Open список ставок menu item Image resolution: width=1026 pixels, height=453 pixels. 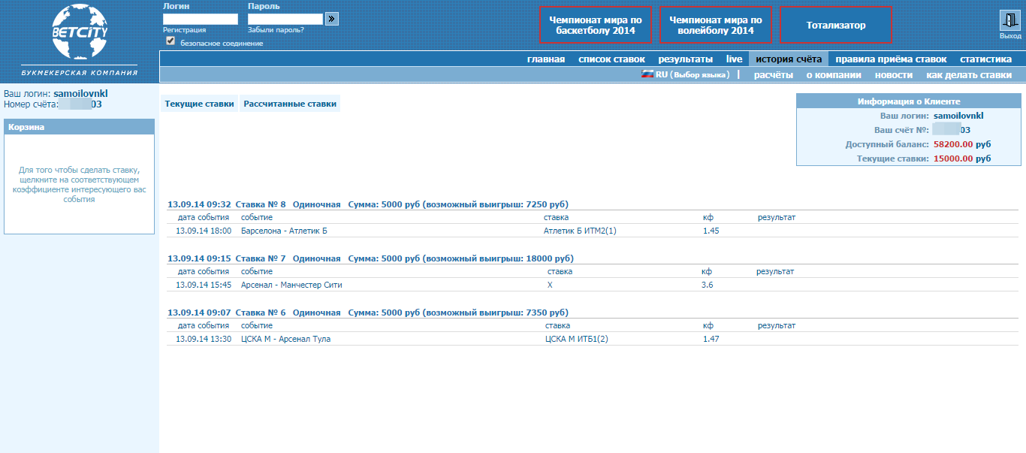[x=611, y=59]
